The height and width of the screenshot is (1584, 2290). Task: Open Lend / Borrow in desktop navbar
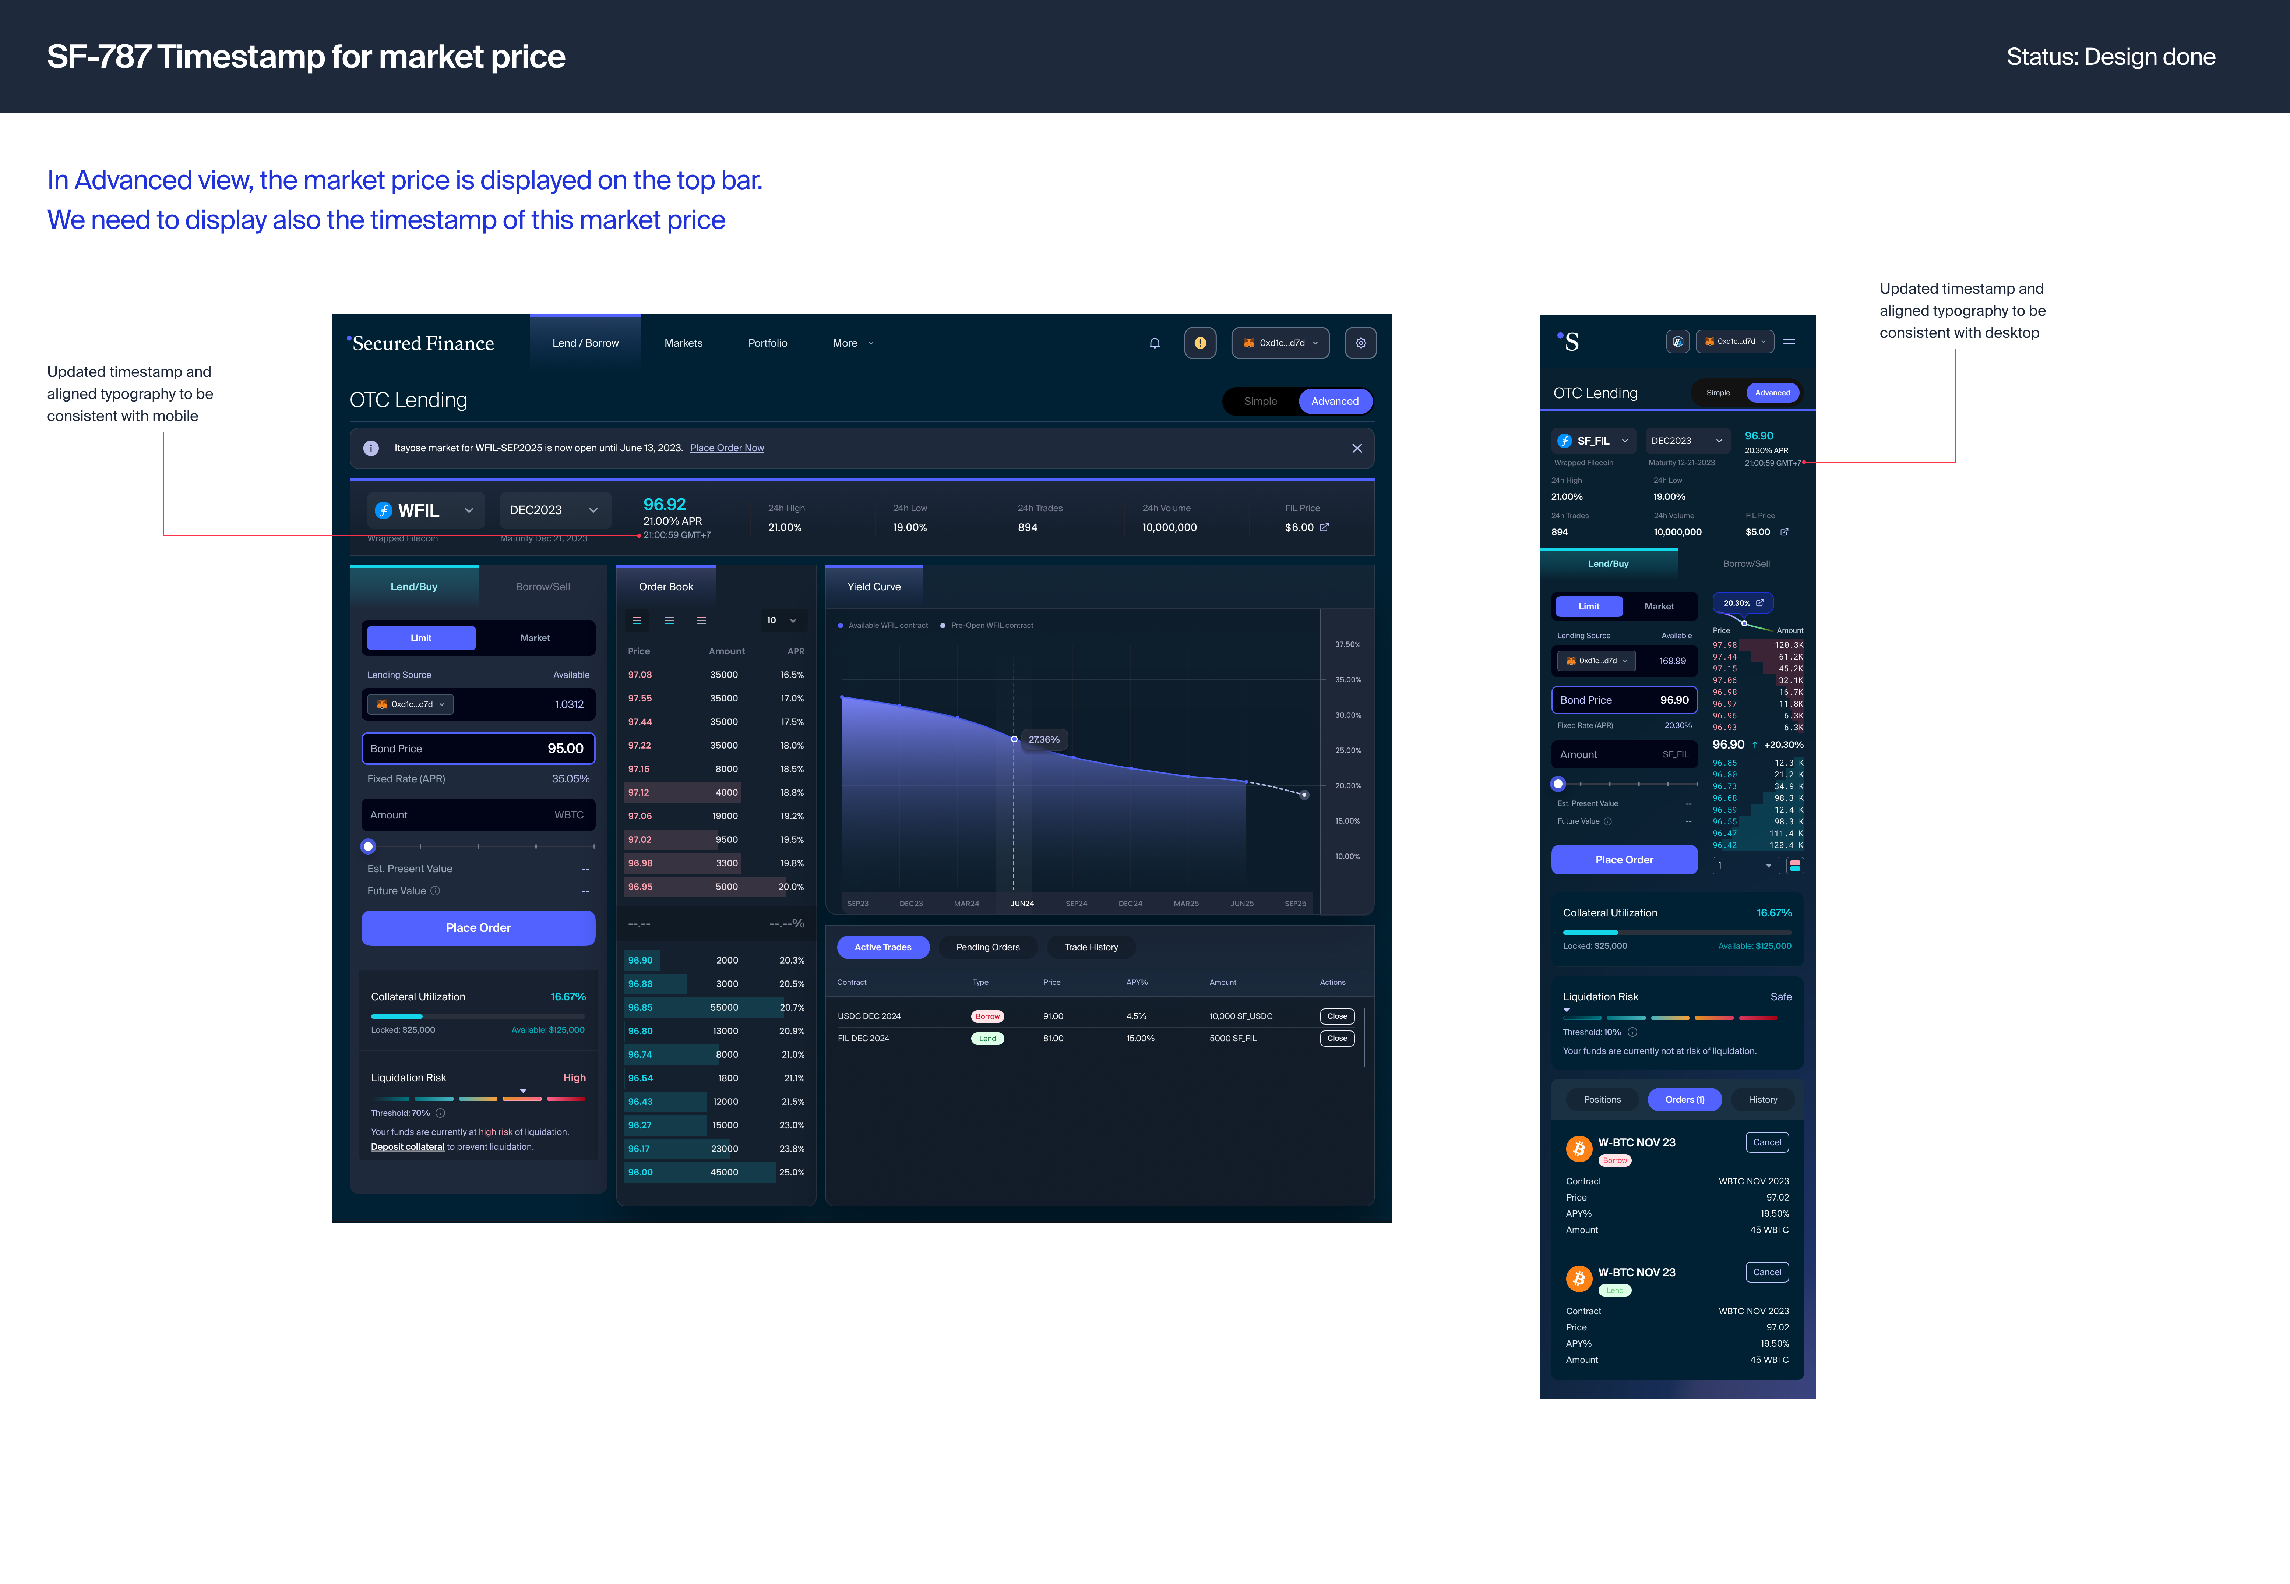click(x=586, y=343)
